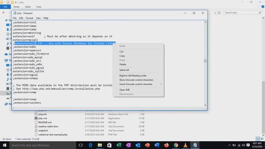Click Notepad scroll up arrow
Screen dimensions: 265x149
tap(205, 22)
